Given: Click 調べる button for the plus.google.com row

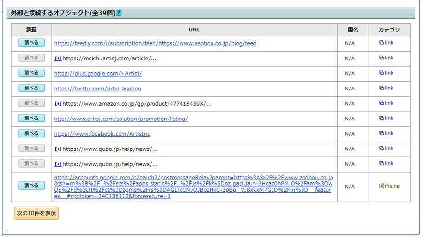Looking at the screenshot, I should tap(31, 73).
